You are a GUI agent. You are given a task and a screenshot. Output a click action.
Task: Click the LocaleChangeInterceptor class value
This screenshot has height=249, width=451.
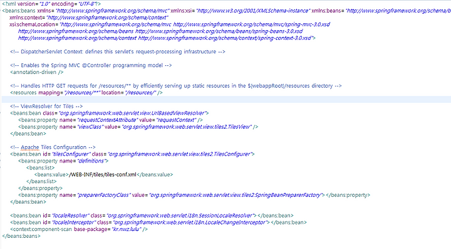point(190,223)
